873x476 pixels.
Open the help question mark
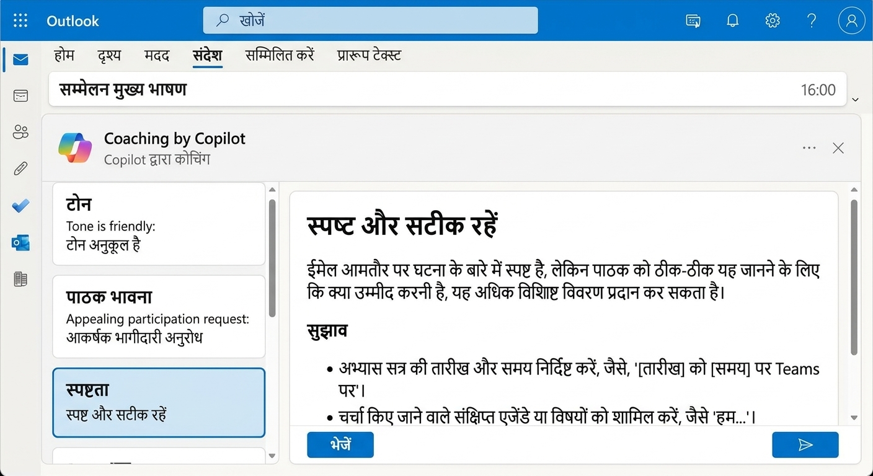tap(812, 20)
